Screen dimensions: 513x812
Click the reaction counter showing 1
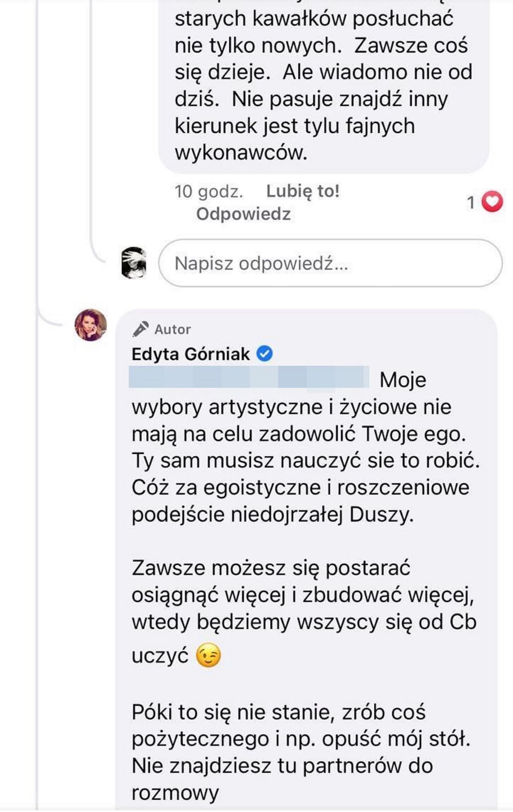(x=471, y=201)
